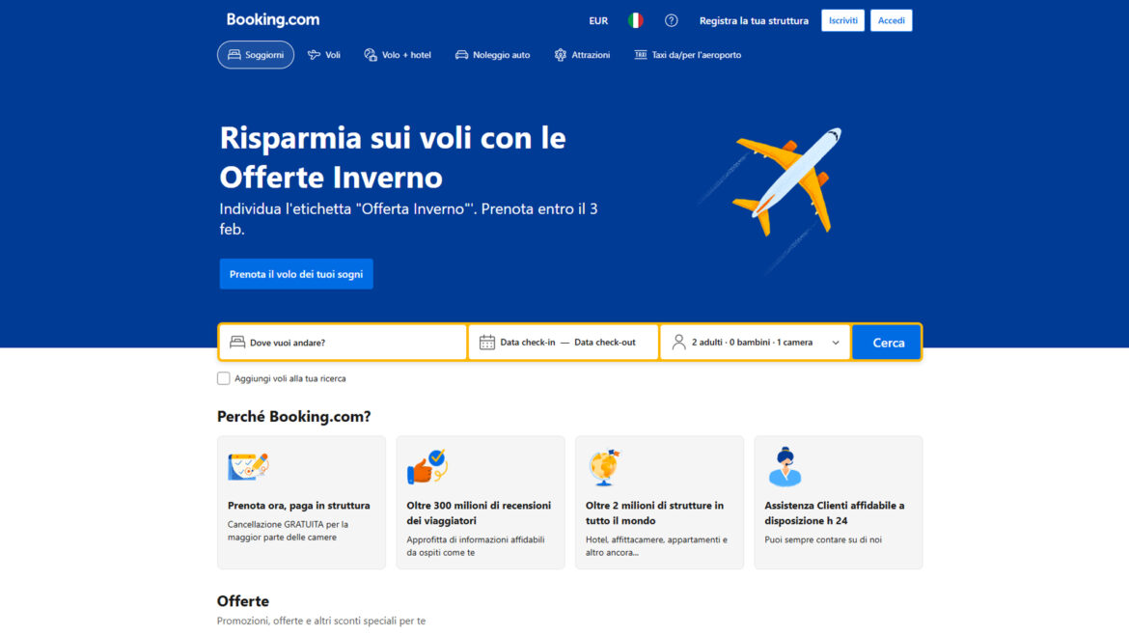Image resolution: width=1129 pixels, height=635 pixels.
Task: Open help via question mark icon
Action: [671, 21]
